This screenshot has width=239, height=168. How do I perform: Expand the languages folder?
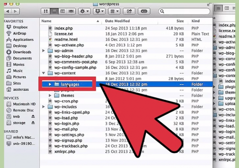pyautogui.click(x=50, y=84)
